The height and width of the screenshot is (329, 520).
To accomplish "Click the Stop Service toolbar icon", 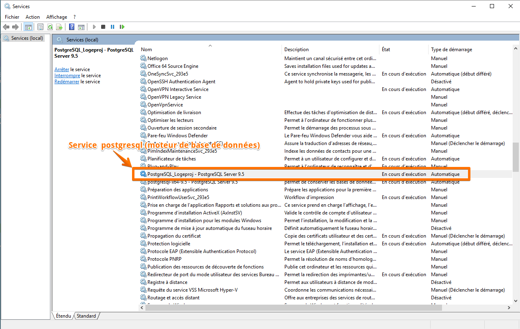I will [103, 27].
